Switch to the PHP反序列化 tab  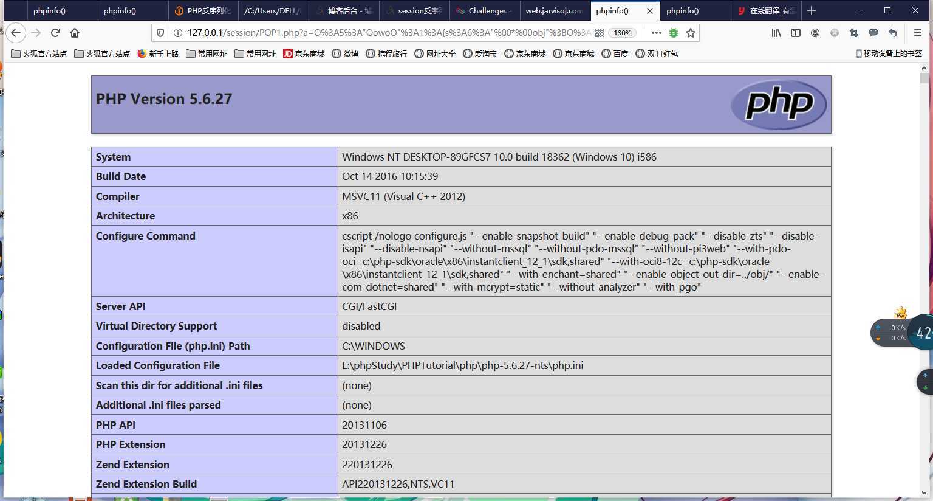pos(203,10)
